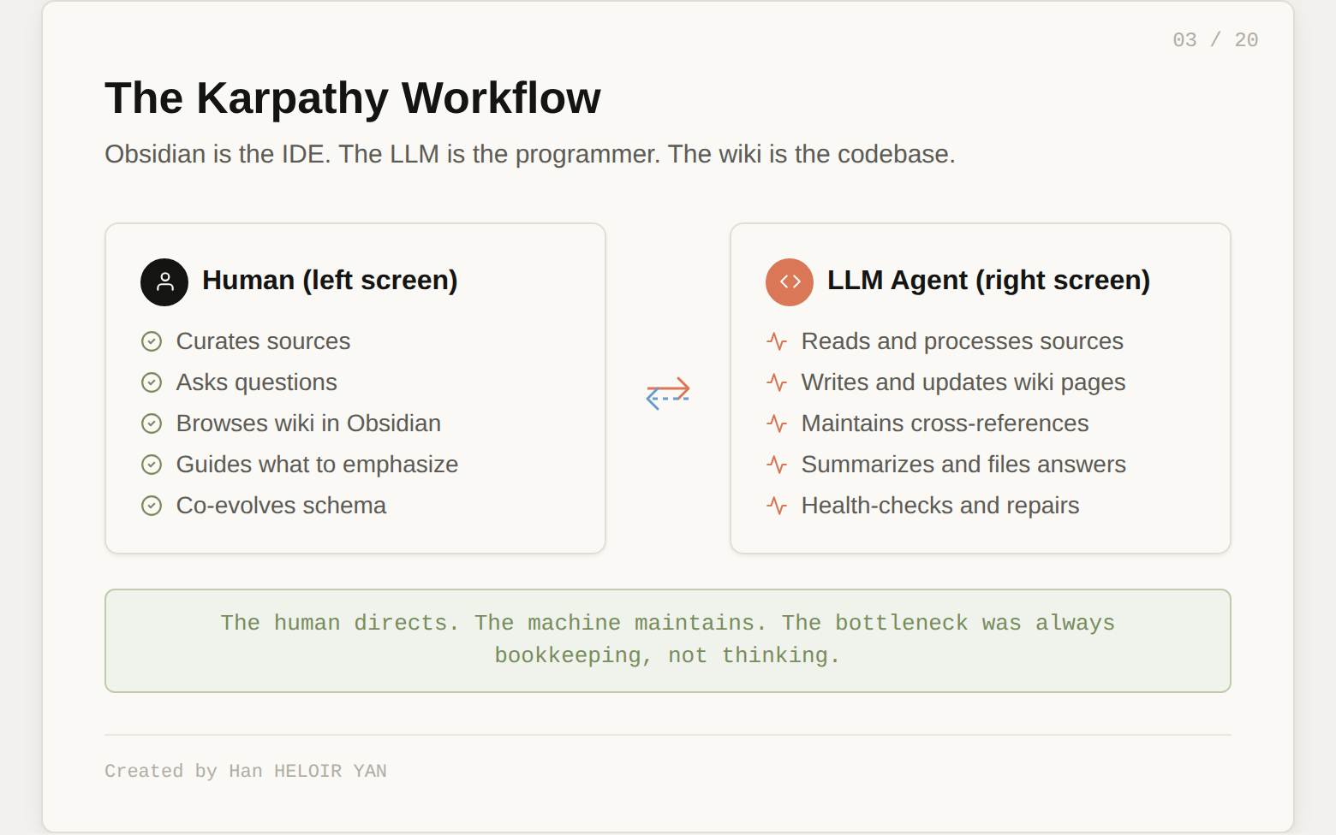
Task: Click the Browses wiki in Obsidian text
Action: coord(308,423)
